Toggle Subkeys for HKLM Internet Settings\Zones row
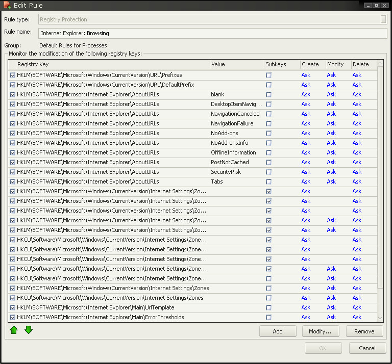This screenshot has width=392, height=364. [269, 289]
